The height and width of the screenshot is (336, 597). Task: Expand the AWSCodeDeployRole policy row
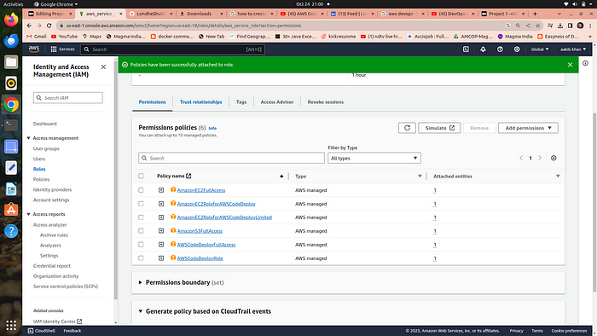(161, 258)
